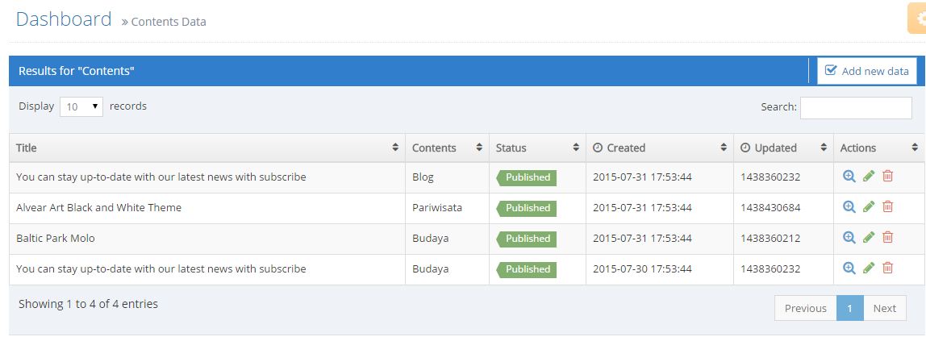
Task: View the Pariwisata entry details
Action: tap(849, 206)
